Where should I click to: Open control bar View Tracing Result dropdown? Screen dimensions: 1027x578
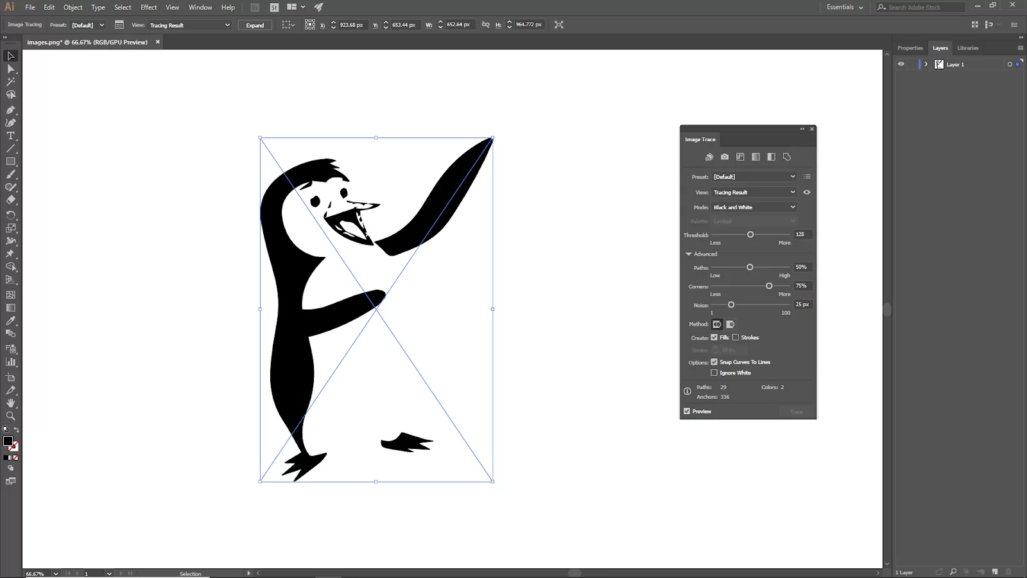[x=189, y=25]
